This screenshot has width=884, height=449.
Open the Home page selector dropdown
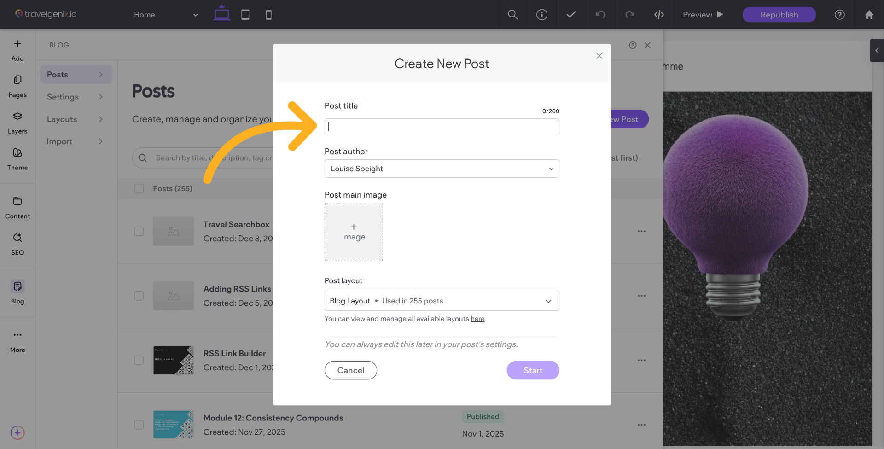(165, 14)
